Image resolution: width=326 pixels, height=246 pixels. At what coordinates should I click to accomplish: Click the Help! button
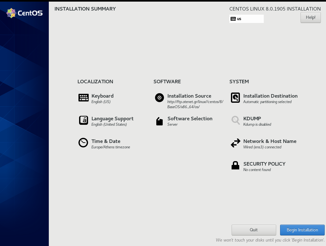pyautogui.click(x=310, y=17)
